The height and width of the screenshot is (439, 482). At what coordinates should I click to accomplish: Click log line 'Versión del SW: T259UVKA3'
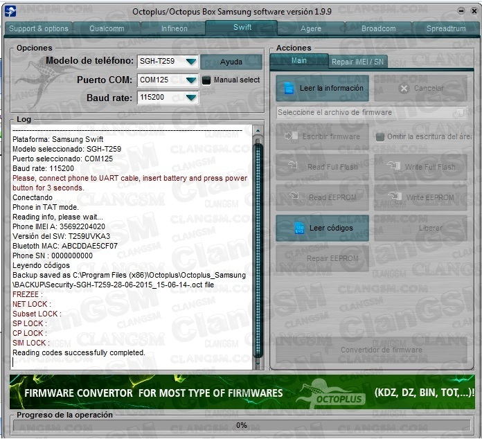pyautogui.click(x=61, y=236)
